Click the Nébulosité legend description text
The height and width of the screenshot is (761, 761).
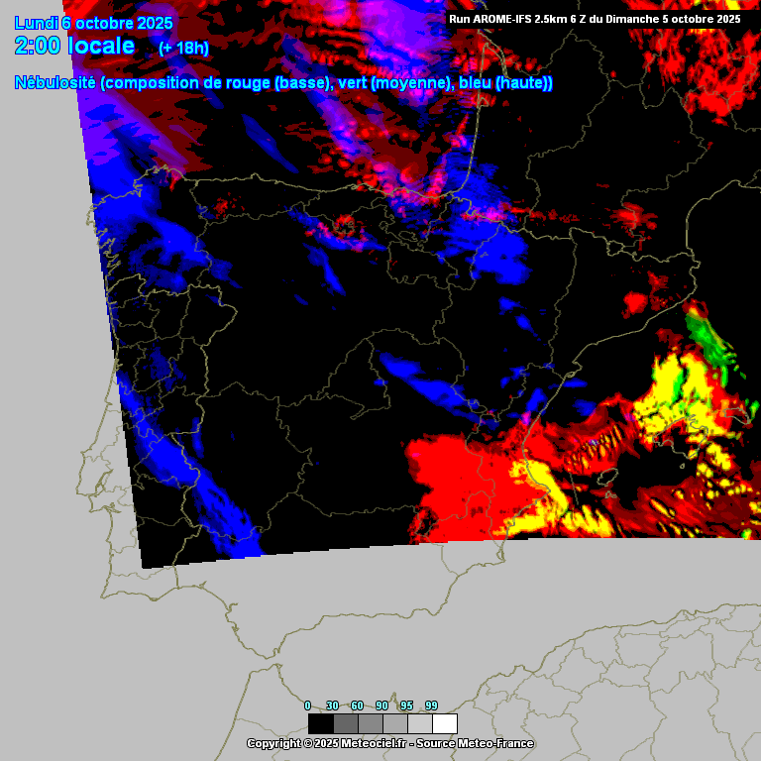(283, 83)
